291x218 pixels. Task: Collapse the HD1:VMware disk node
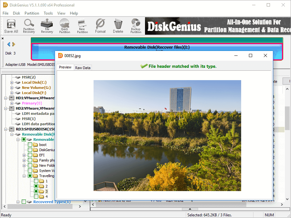tap(6, 98)
